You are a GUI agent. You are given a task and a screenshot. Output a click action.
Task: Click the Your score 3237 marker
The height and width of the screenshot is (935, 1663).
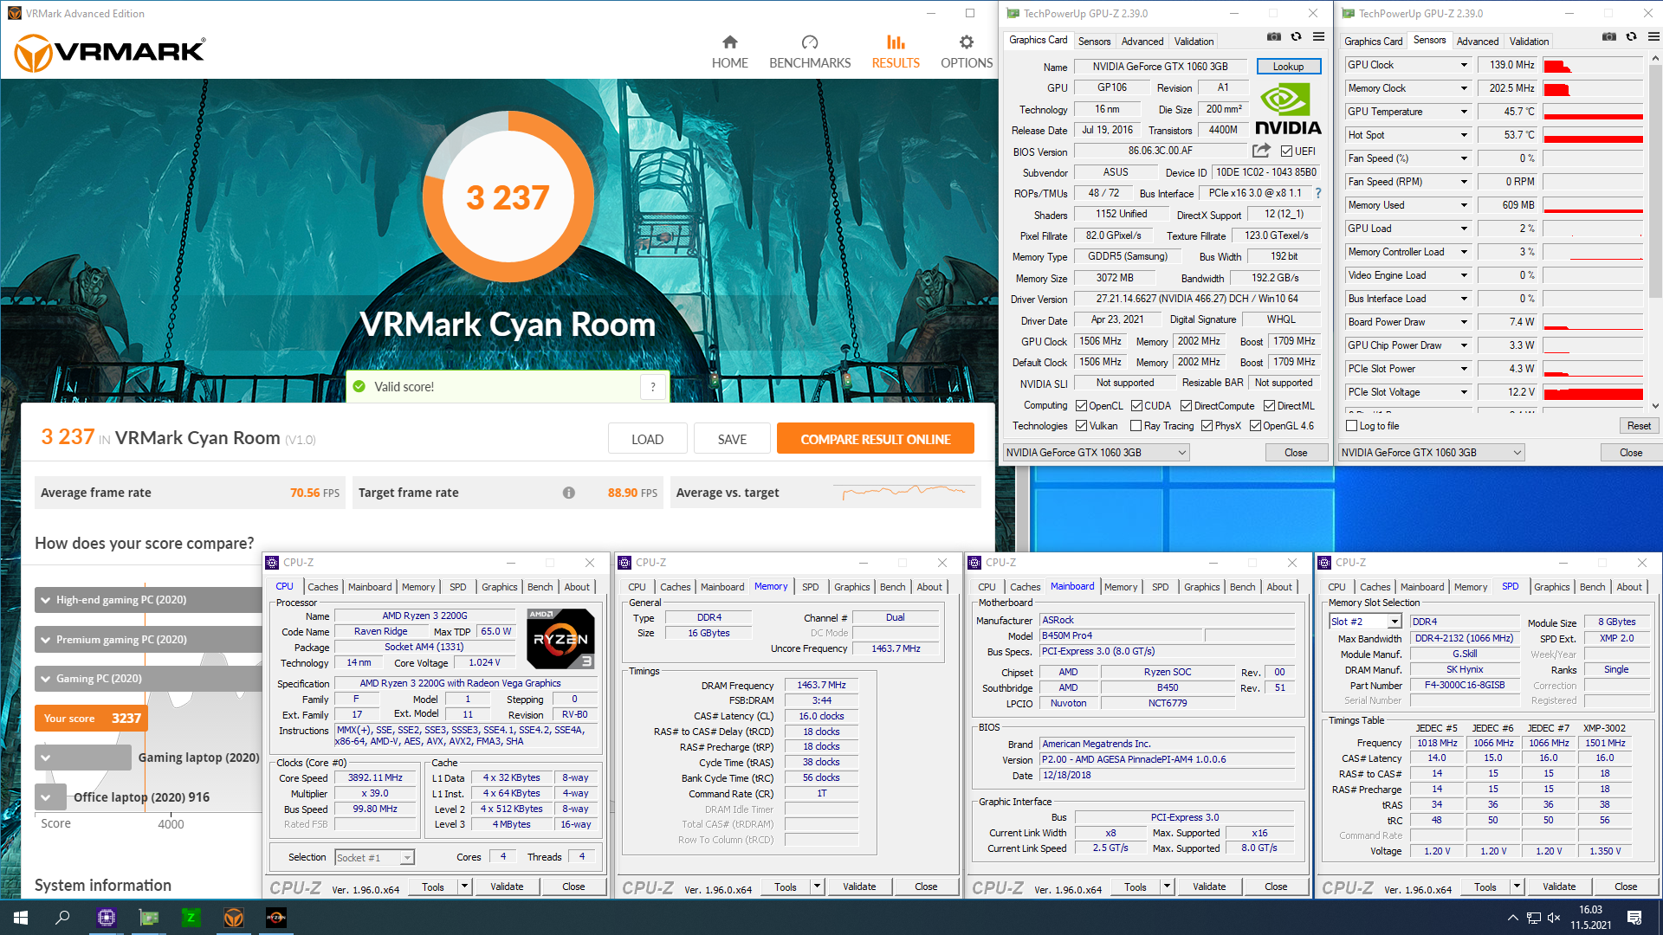coord(91,719)
